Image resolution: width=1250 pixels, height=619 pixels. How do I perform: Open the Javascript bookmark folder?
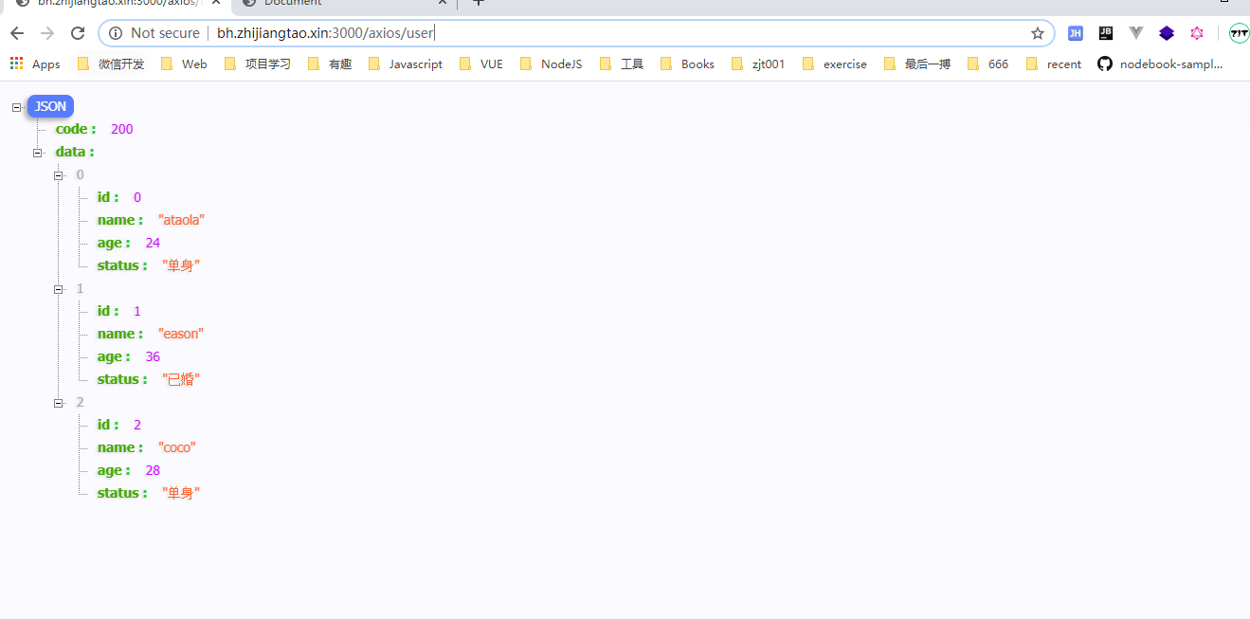coord(406,64)
